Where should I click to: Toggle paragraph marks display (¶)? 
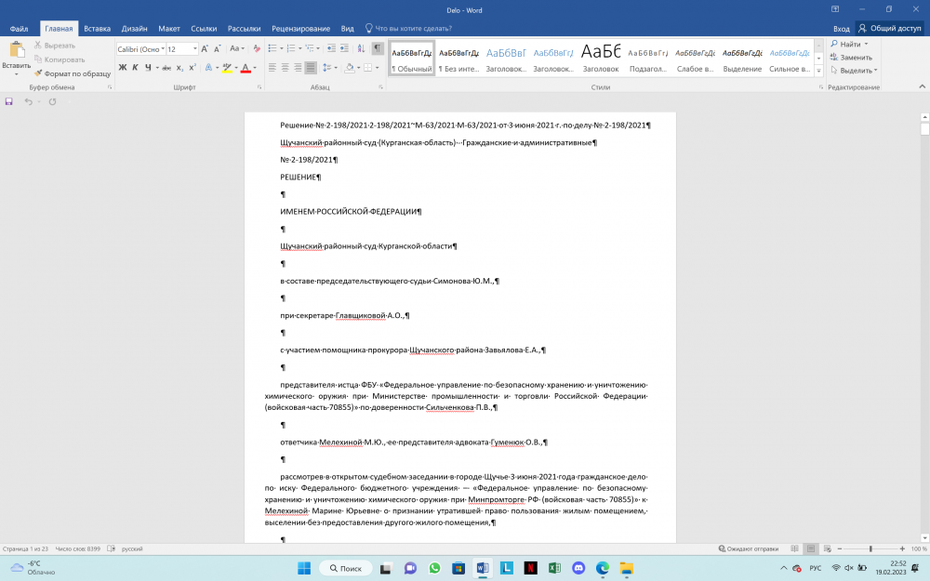click(378, 48)
